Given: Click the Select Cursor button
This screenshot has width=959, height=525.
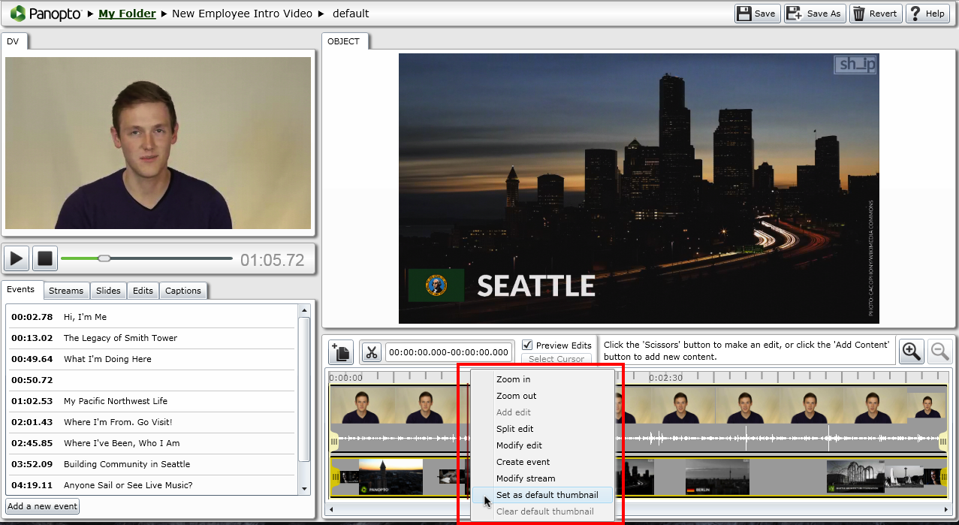Looking at the screenshot, I should pyautogui.click(x=556, y=359).
